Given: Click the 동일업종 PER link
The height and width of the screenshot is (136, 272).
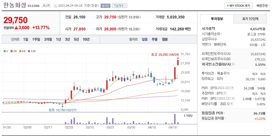Looking at the screenshot, I should [x=212, y=113].
